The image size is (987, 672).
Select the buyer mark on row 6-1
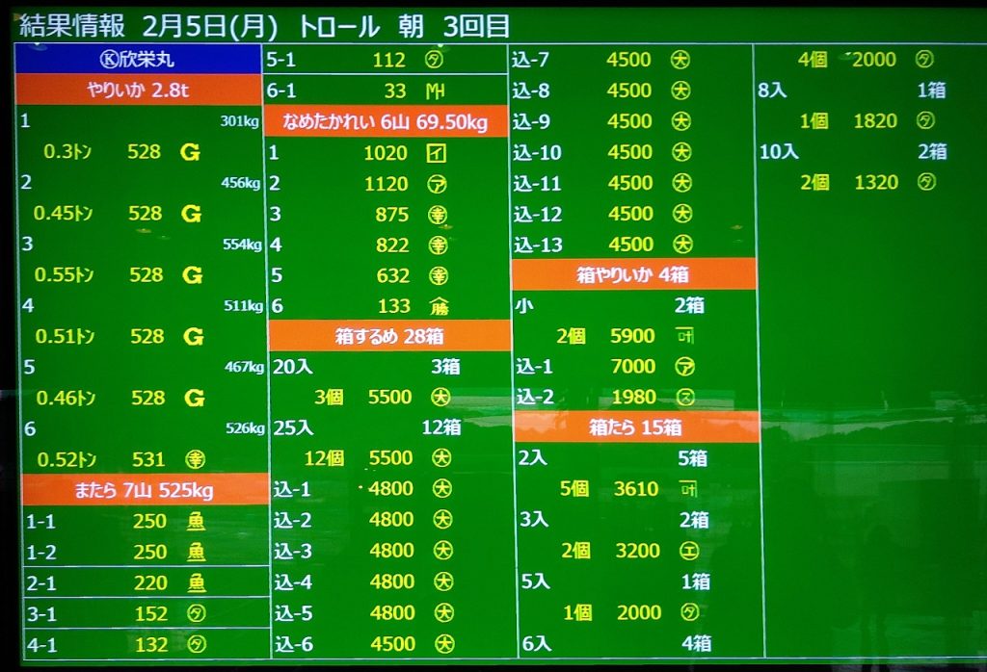(x=435, y=91)
